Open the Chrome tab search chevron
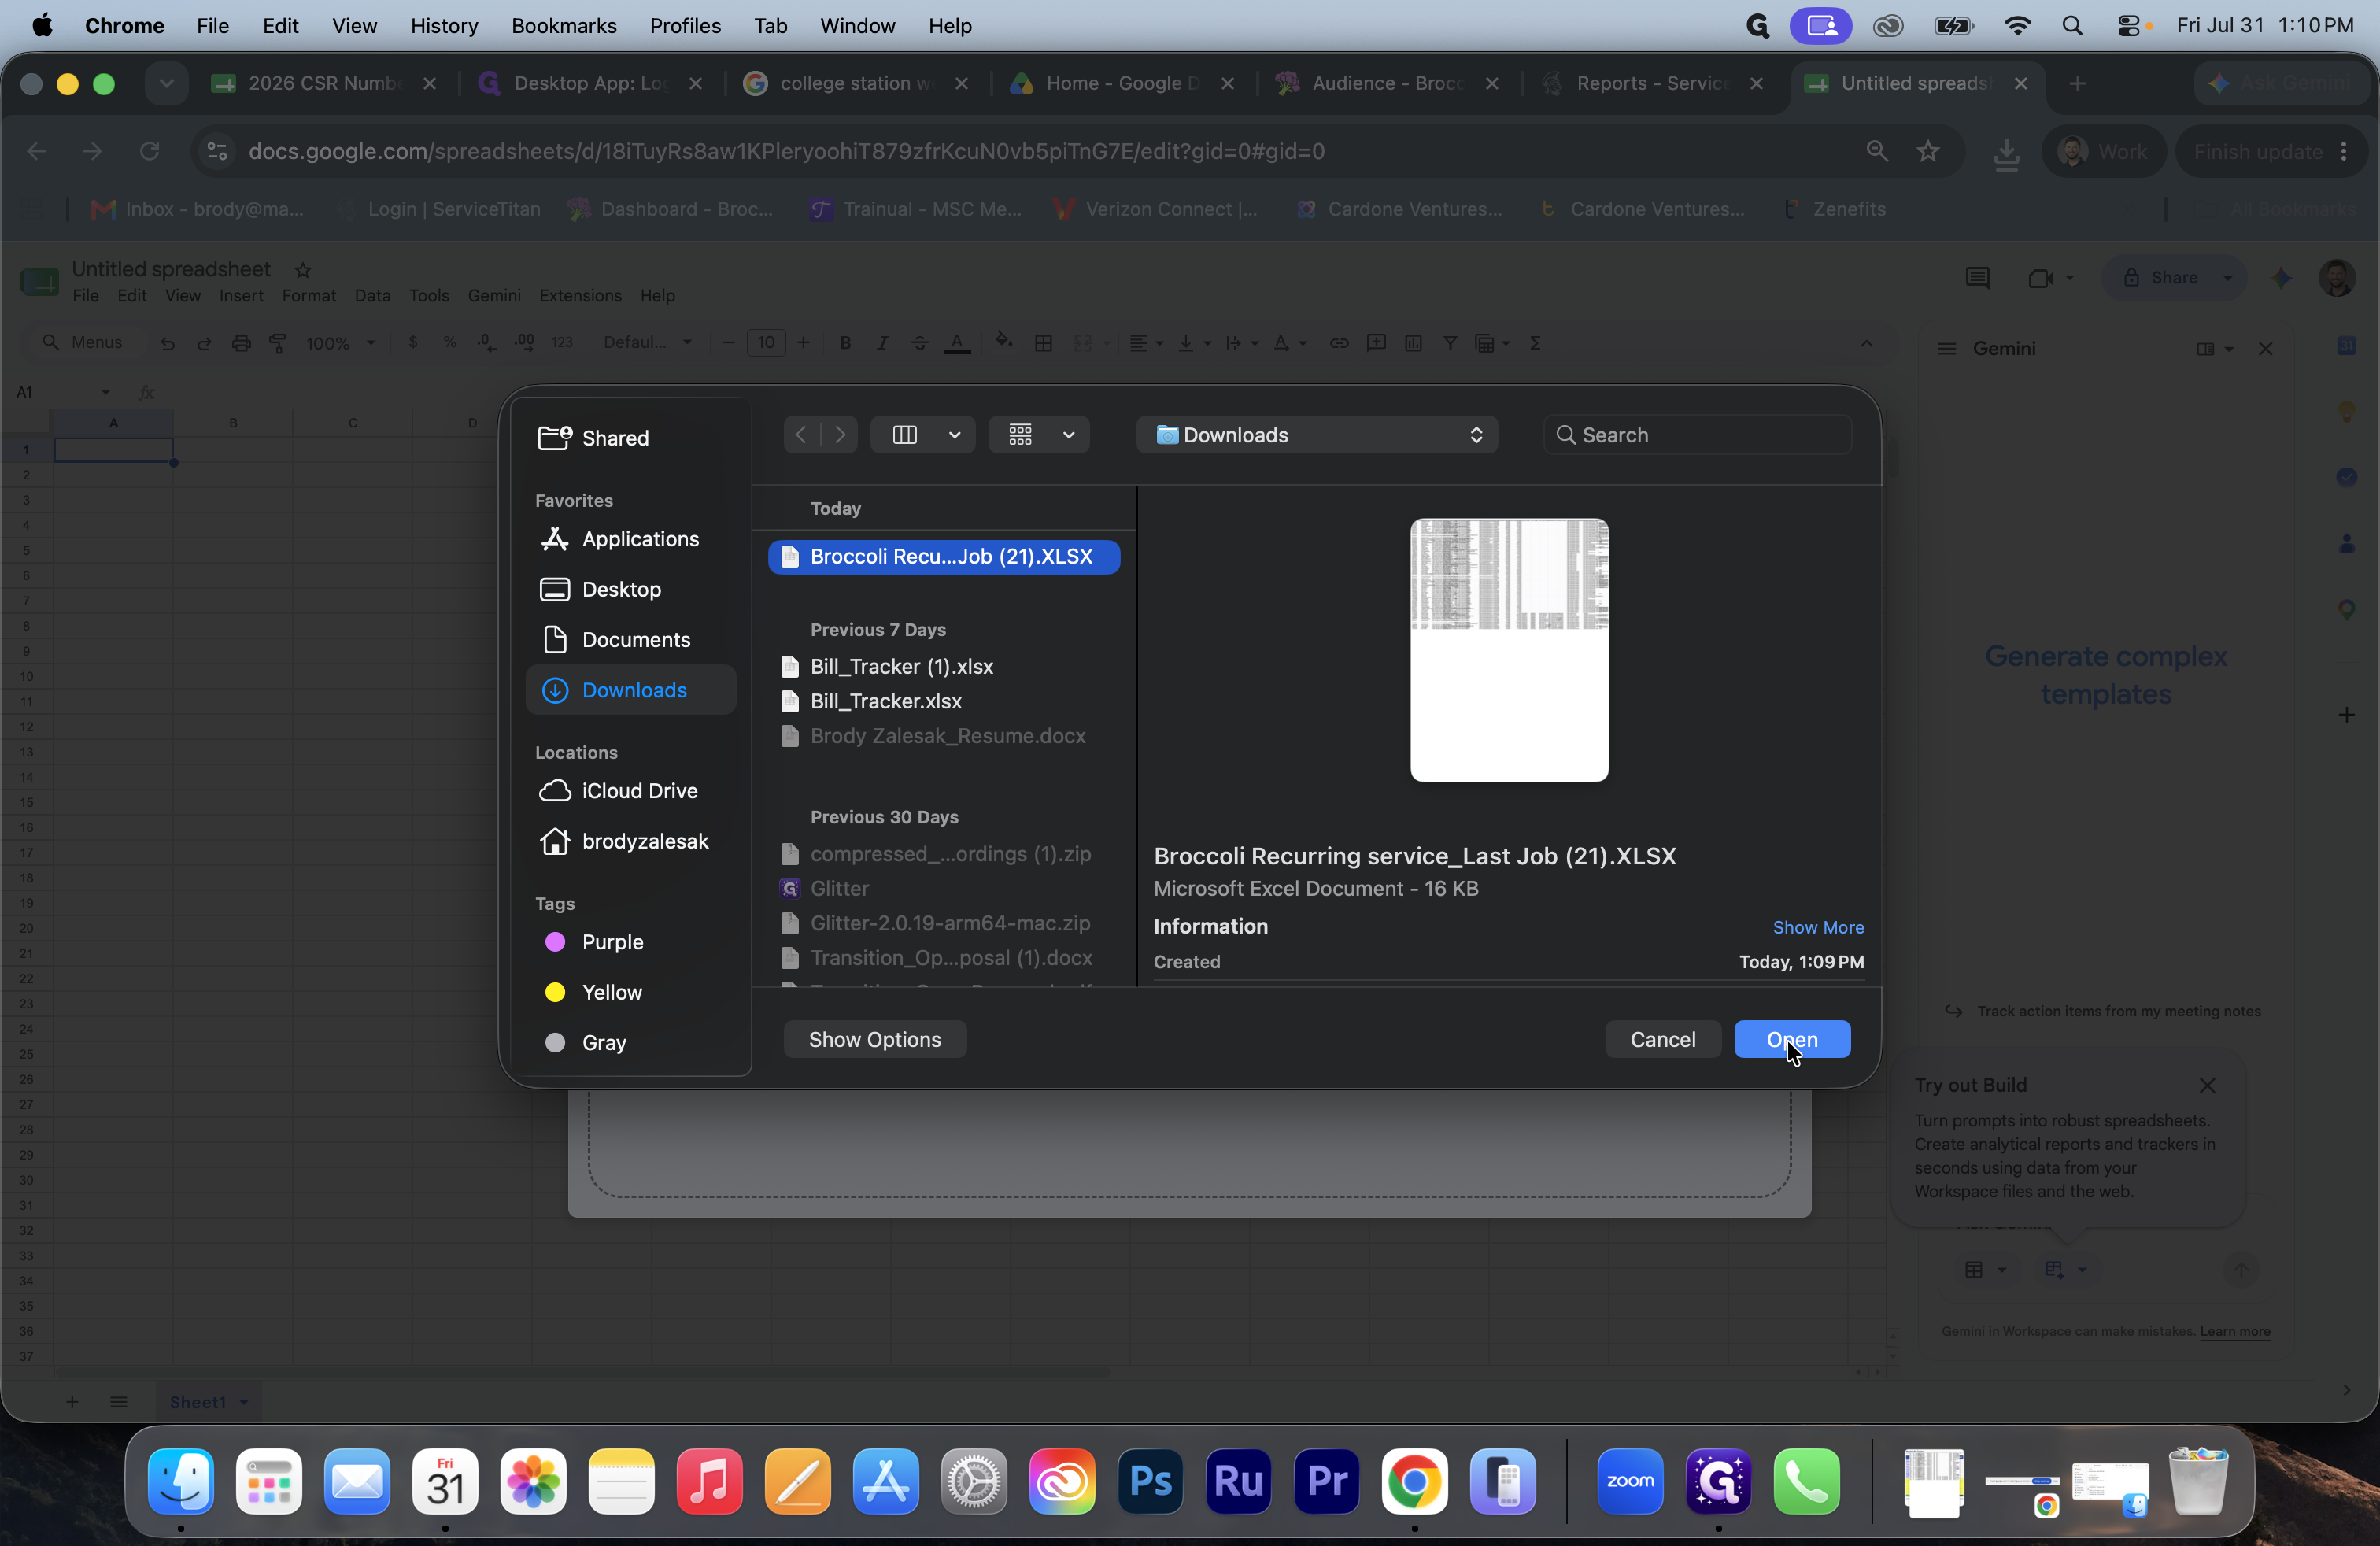2380x1546 pixels. [167, 83]
